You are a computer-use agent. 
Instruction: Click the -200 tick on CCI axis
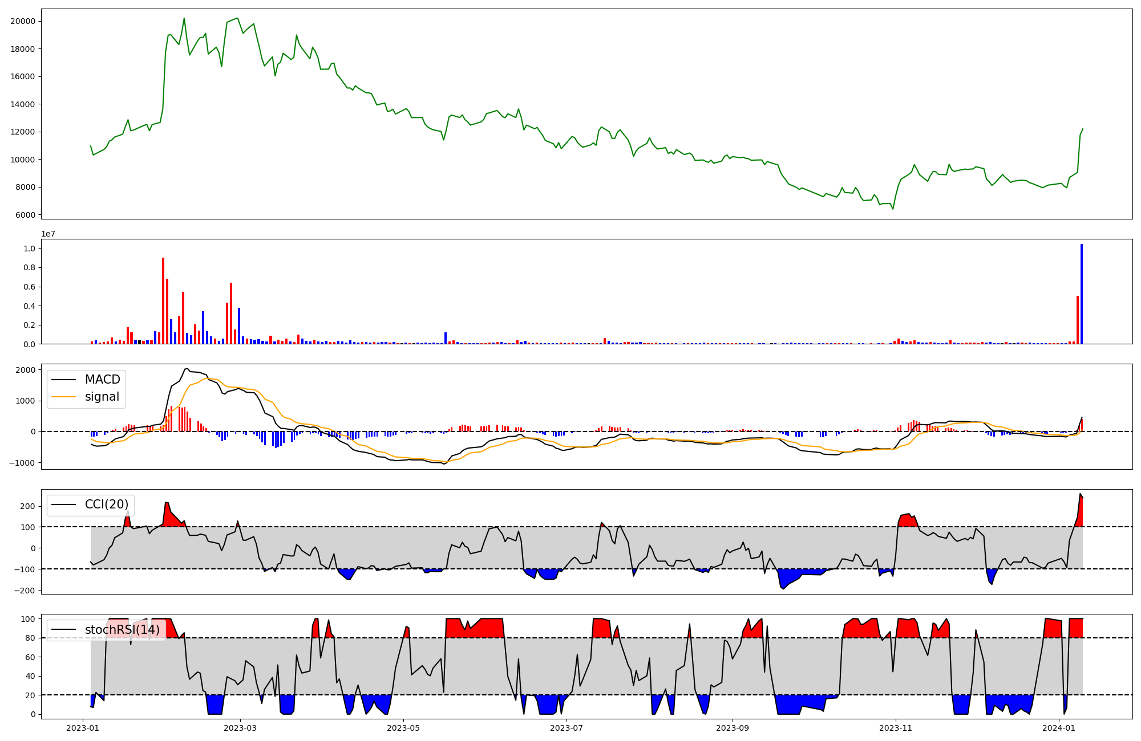25,591
